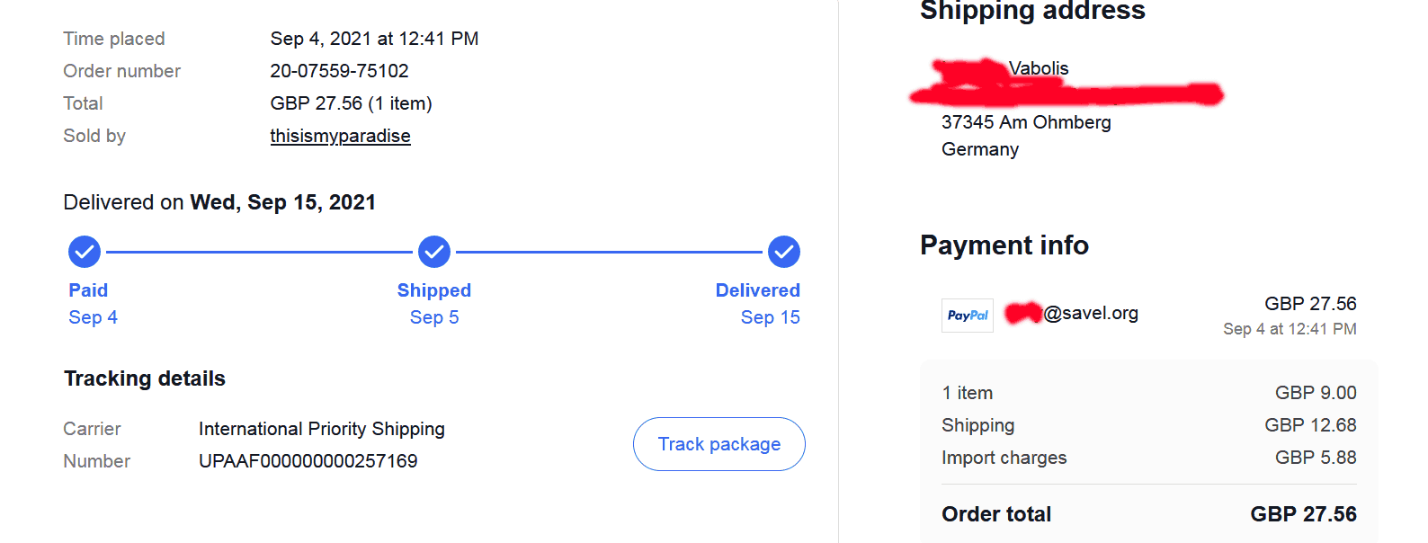
Task: Click the Sep 15 delivered date
Action: [x=770, y=317]
